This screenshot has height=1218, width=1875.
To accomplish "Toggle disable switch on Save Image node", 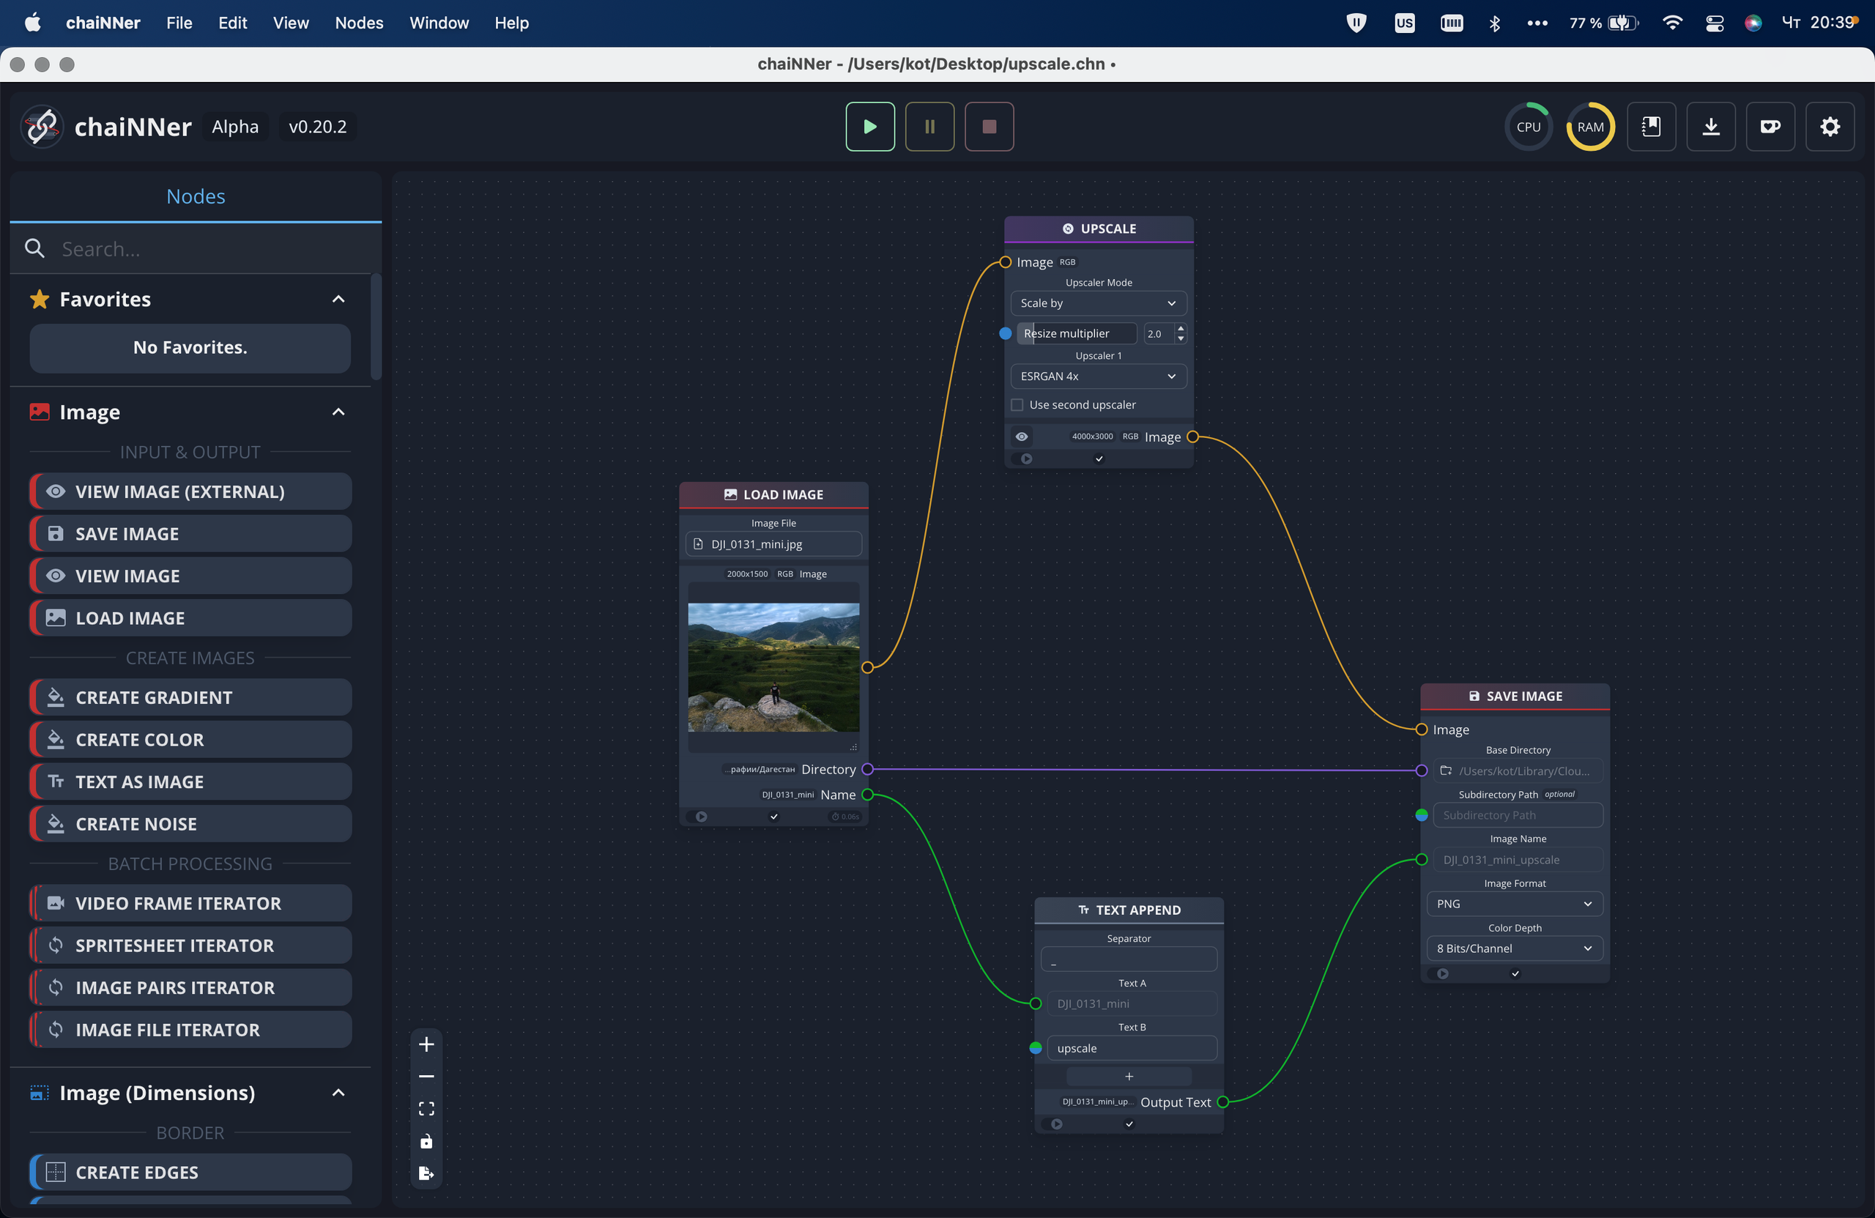I will (1441, 974).
